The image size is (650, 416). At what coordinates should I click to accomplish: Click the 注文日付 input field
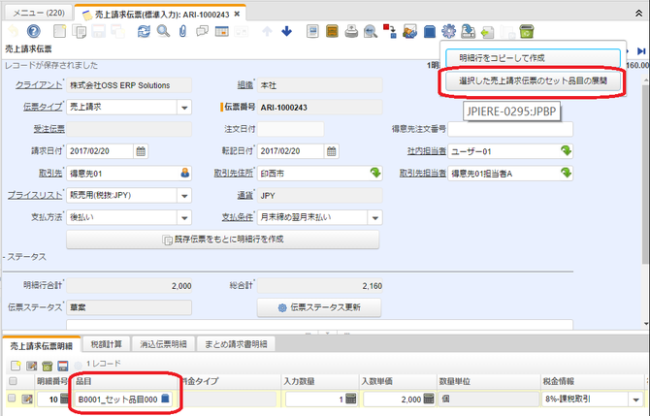pyautogui.click(x=290, y=129)
